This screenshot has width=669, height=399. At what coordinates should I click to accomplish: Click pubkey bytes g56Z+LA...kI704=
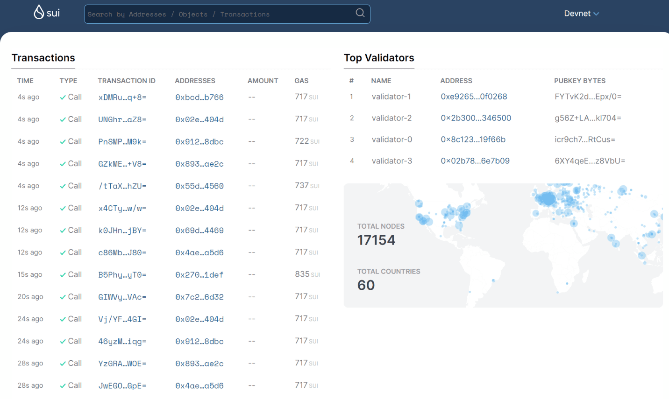click(588, 118)
